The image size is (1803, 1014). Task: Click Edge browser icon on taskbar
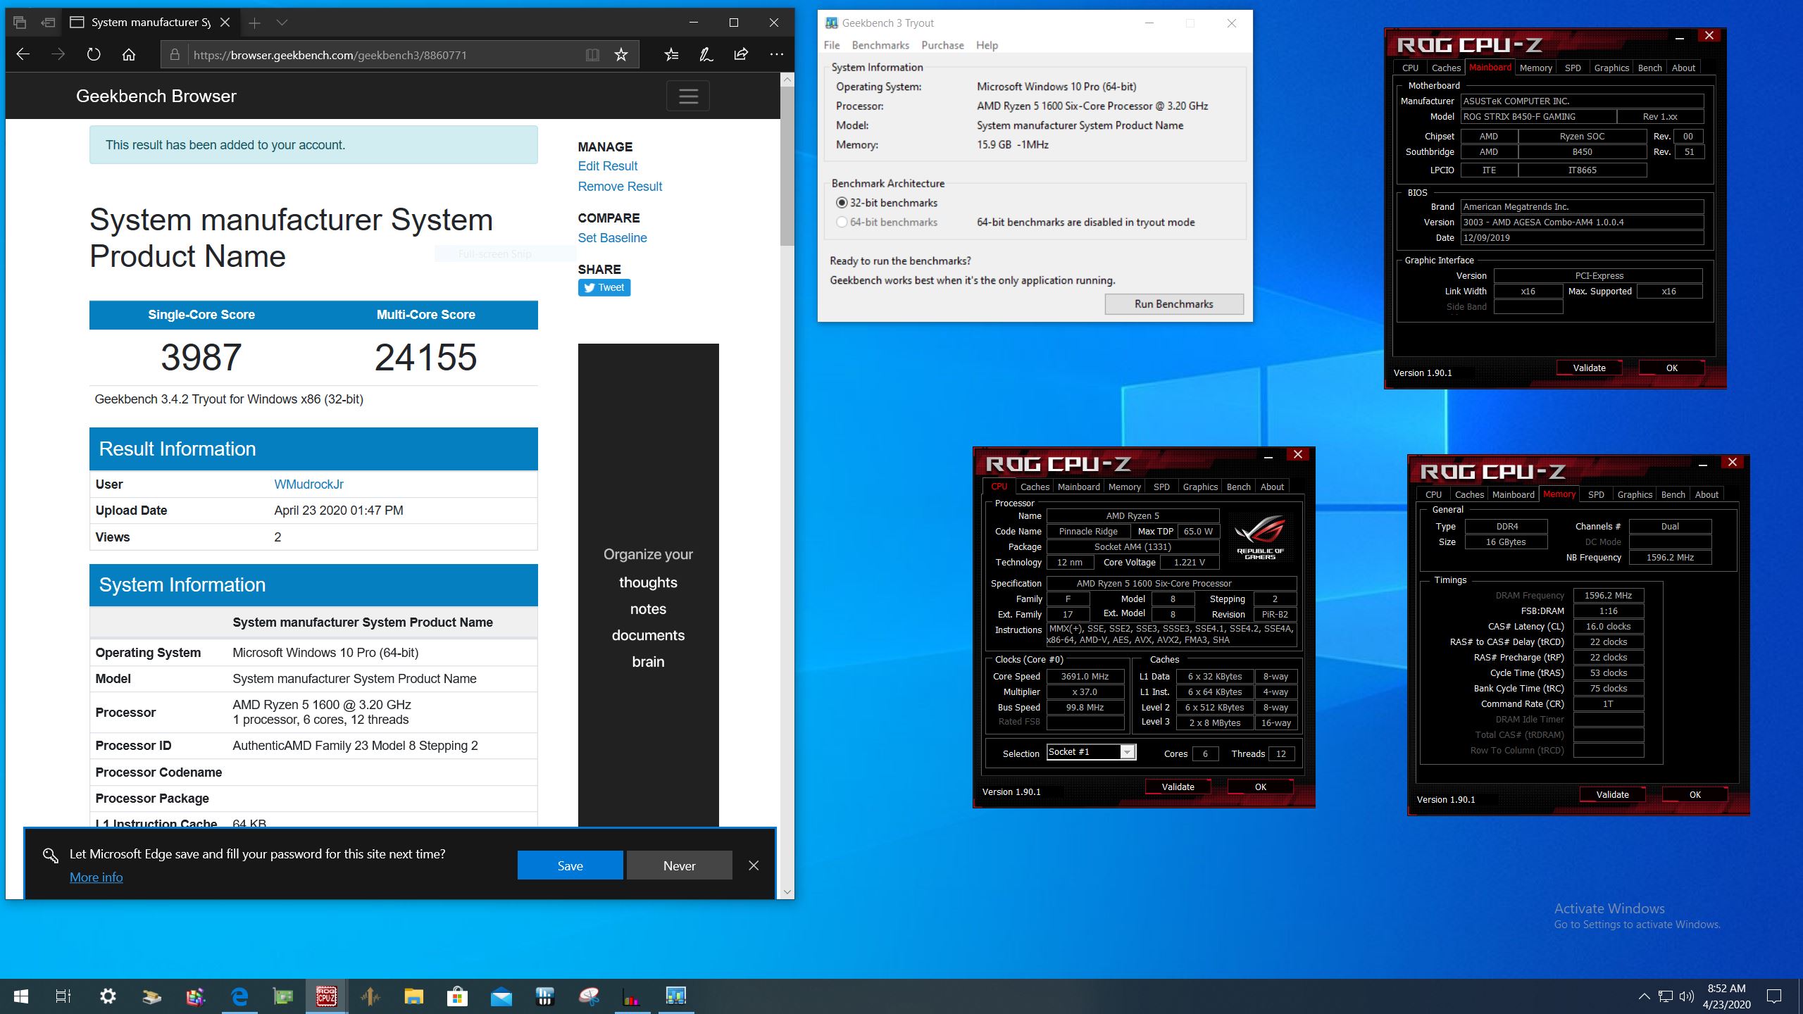239,996
